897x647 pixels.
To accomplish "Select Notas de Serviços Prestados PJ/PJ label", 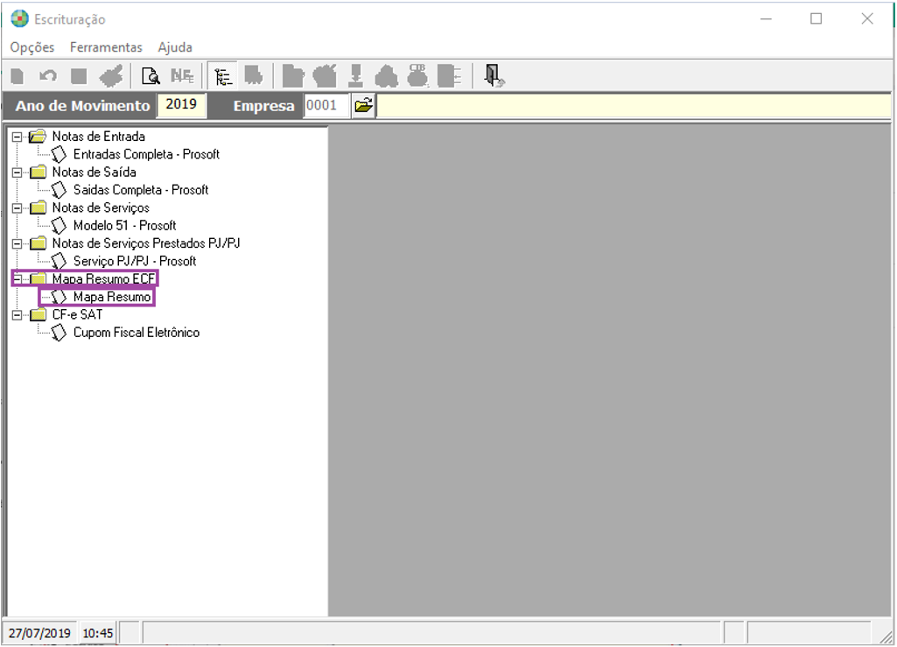I will pos(146,243).
